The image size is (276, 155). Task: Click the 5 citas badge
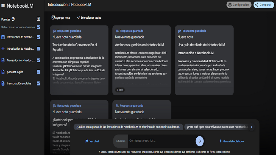(120, 90)
